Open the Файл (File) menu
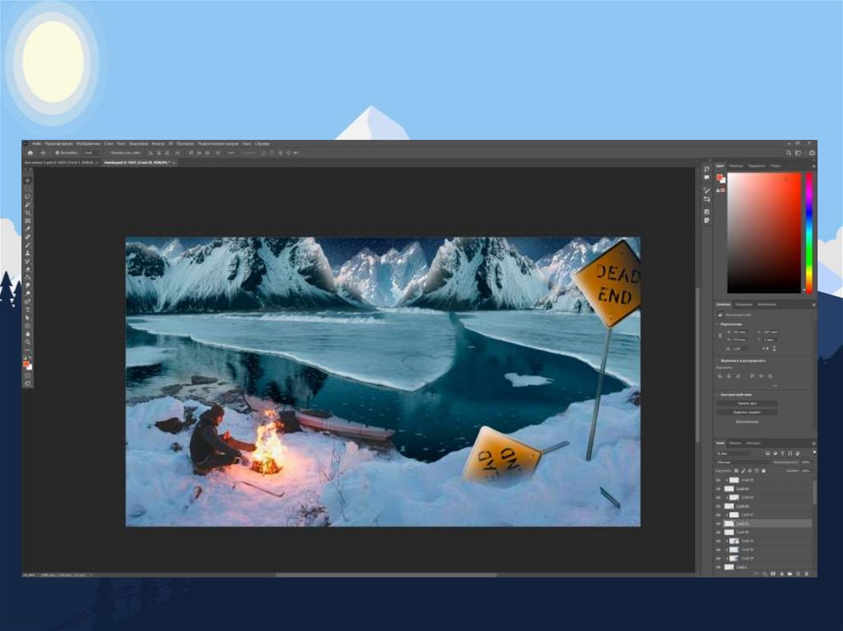This screenshot has width=843, height=631. point(36,144)
